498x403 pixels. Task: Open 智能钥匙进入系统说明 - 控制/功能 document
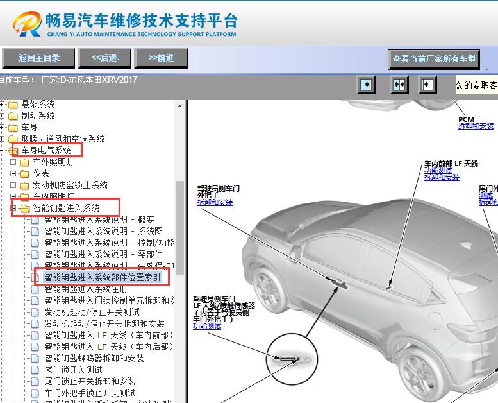click(109, 243)
